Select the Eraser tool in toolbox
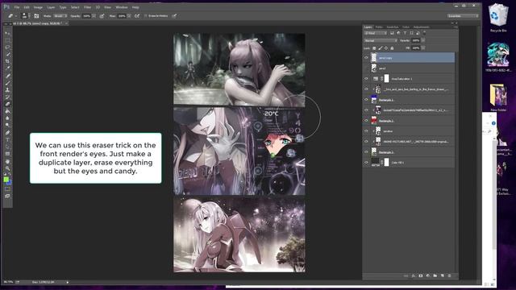The image size is (516, 290). tap(7, 104)
